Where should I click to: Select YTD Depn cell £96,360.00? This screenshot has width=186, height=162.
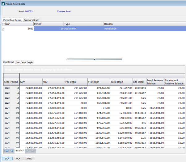point(99,128)
